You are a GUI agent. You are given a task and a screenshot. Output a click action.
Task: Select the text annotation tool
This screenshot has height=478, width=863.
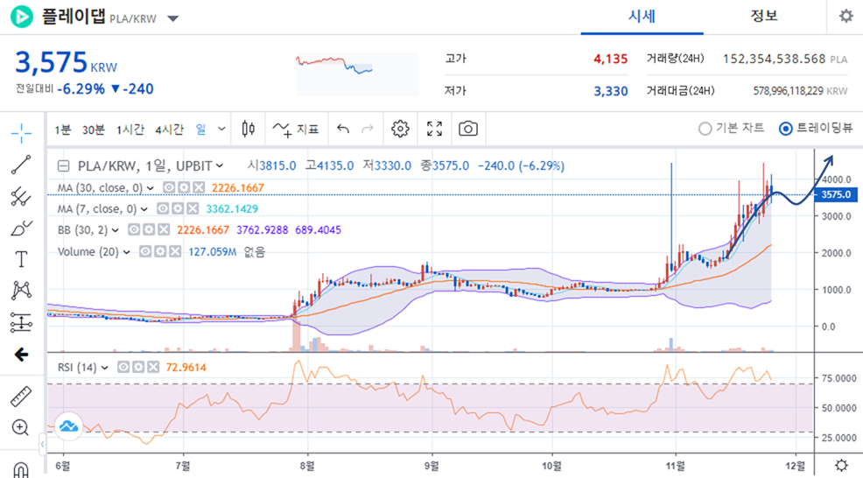(x=22, y=259)
